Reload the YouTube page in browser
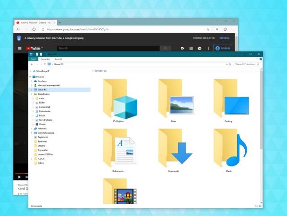This screenshot has width=287, height=216. click(x=34, y=29)
